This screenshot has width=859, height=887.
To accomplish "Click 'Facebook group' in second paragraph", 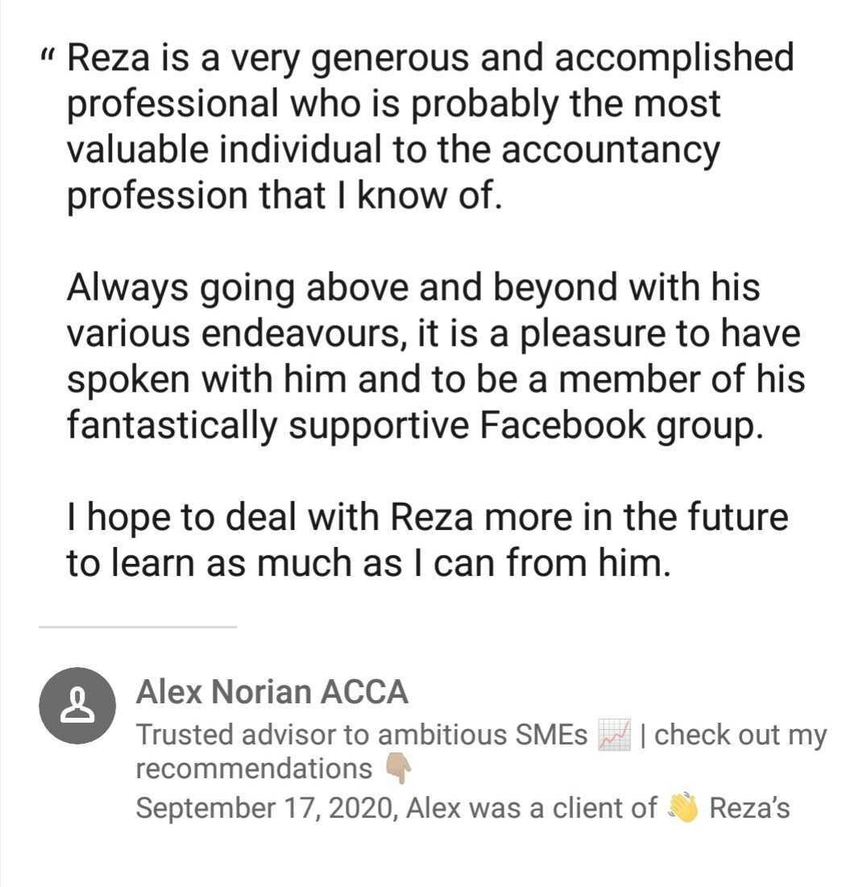I will pyautogui.click(x=619, y=425).
